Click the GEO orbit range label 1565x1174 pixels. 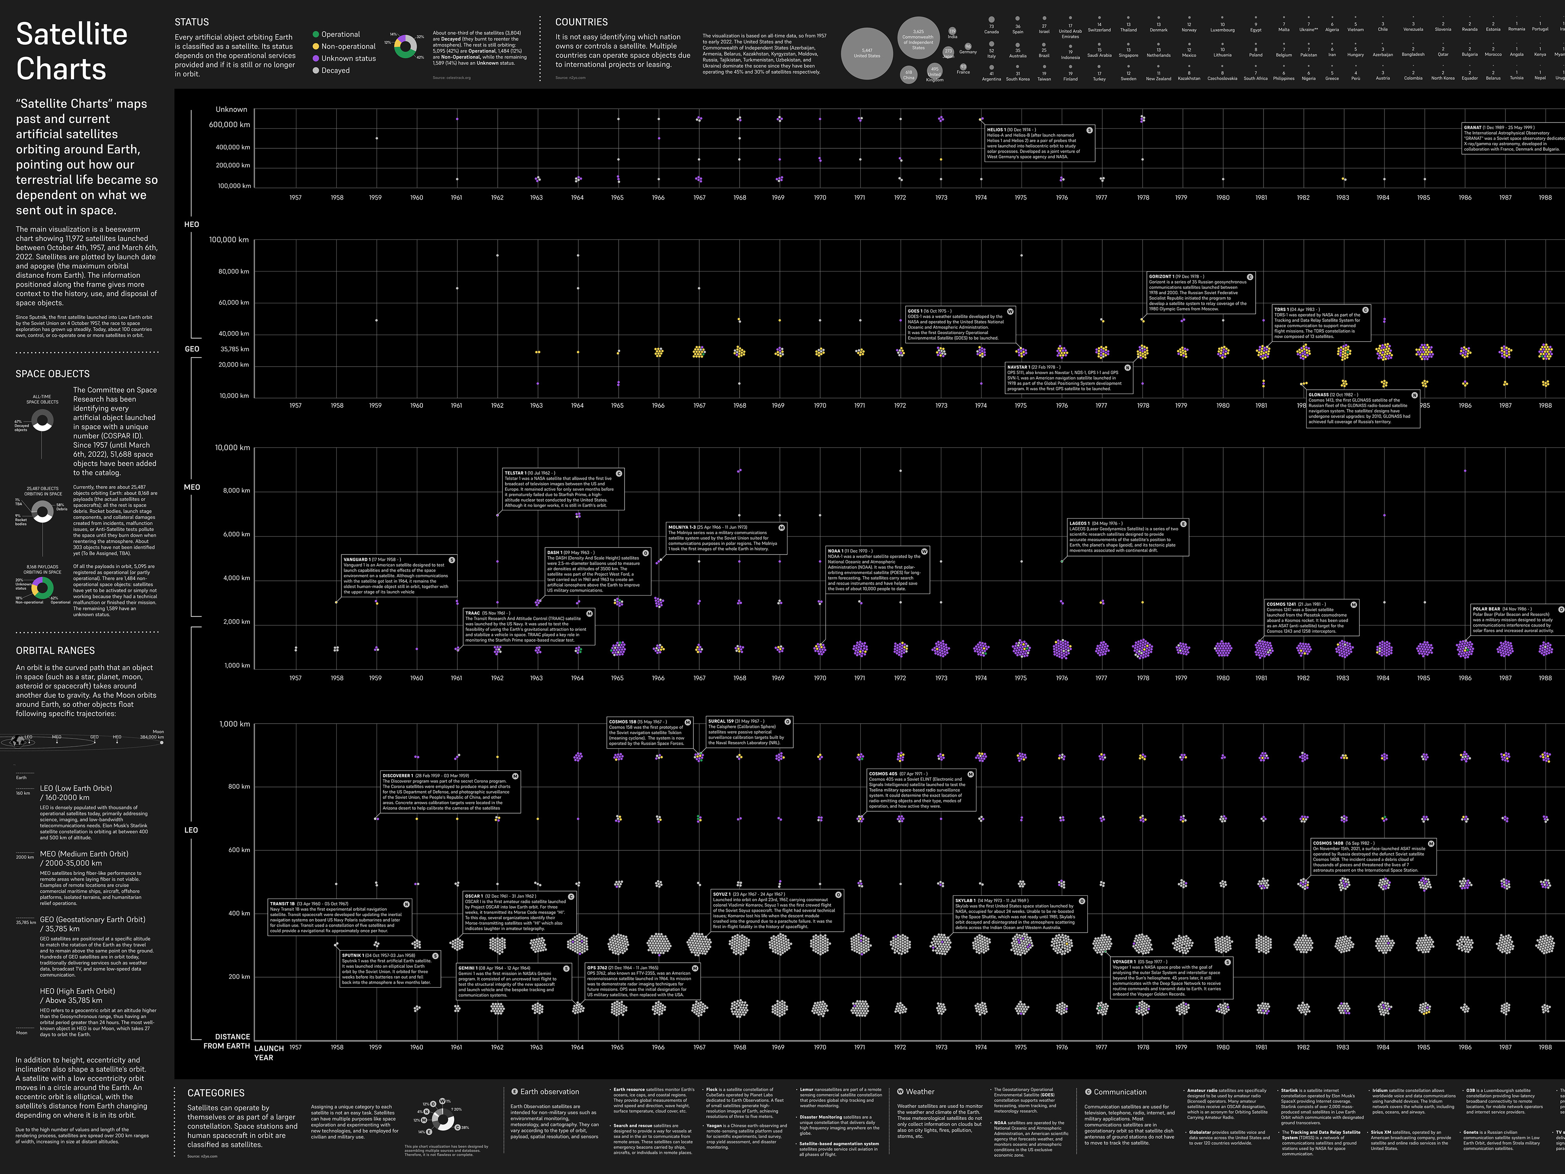pos(192,349)
